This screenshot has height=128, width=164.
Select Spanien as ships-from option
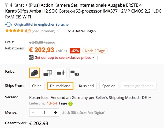click(x=109, y=86)
